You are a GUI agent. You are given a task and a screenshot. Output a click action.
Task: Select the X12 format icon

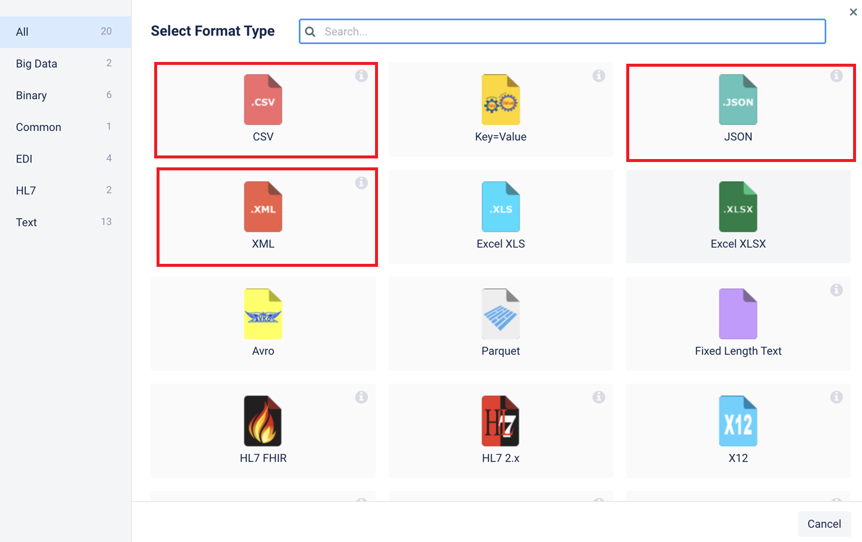[x=738, y=421]
